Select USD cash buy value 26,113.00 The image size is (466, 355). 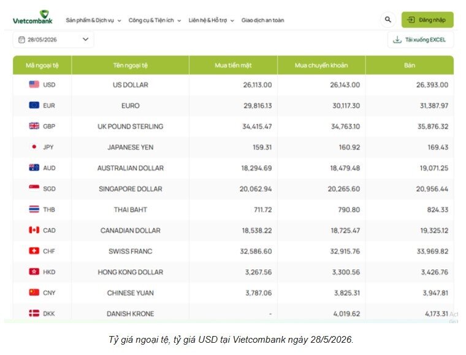point(258,85)
